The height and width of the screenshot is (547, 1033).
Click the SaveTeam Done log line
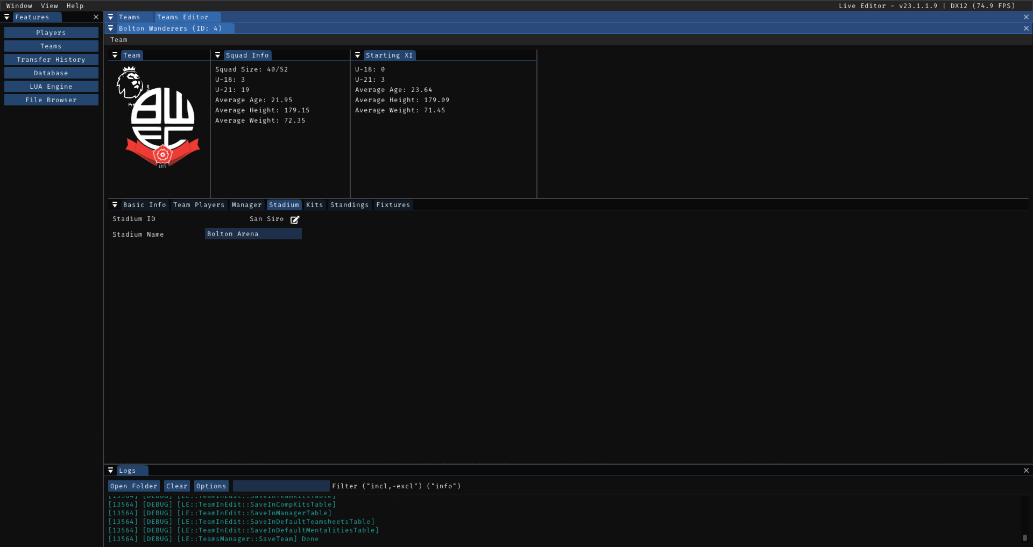214,539
